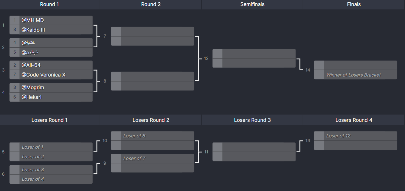405x191 pixels.
Task: Select @Code Veronica X in match 3
Action: point(51,75)
